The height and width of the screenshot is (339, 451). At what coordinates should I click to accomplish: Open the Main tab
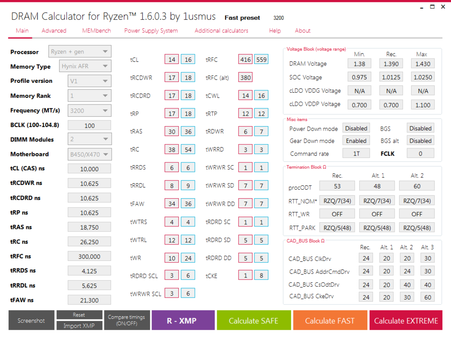tap(22, 31)
